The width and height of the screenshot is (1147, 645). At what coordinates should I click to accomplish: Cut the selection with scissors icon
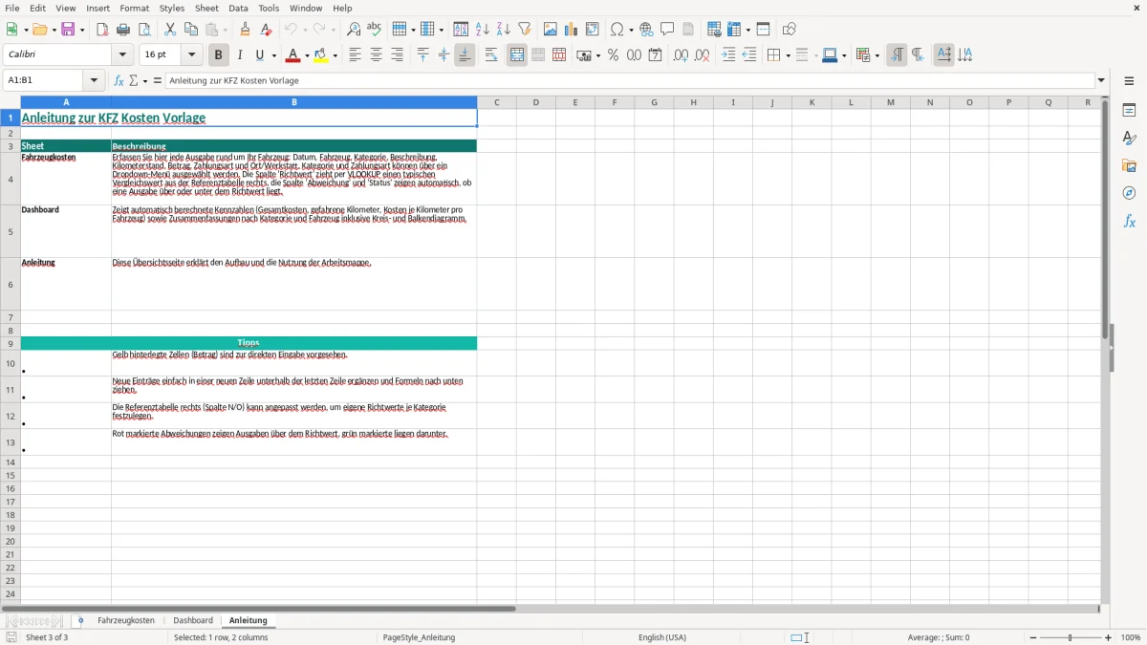(x=170, y=30)
